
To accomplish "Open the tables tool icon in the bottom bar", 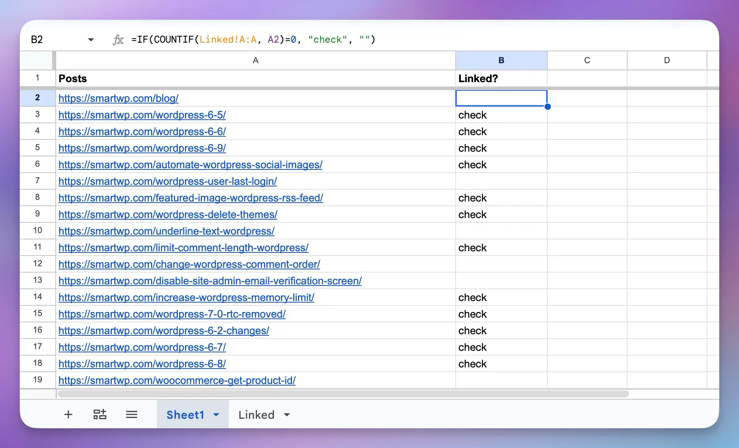I will click(100, 414).
